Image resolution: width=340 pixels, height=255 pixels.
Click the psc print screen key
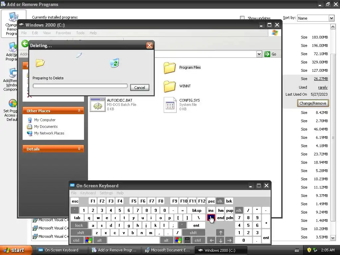click(211, 201)
